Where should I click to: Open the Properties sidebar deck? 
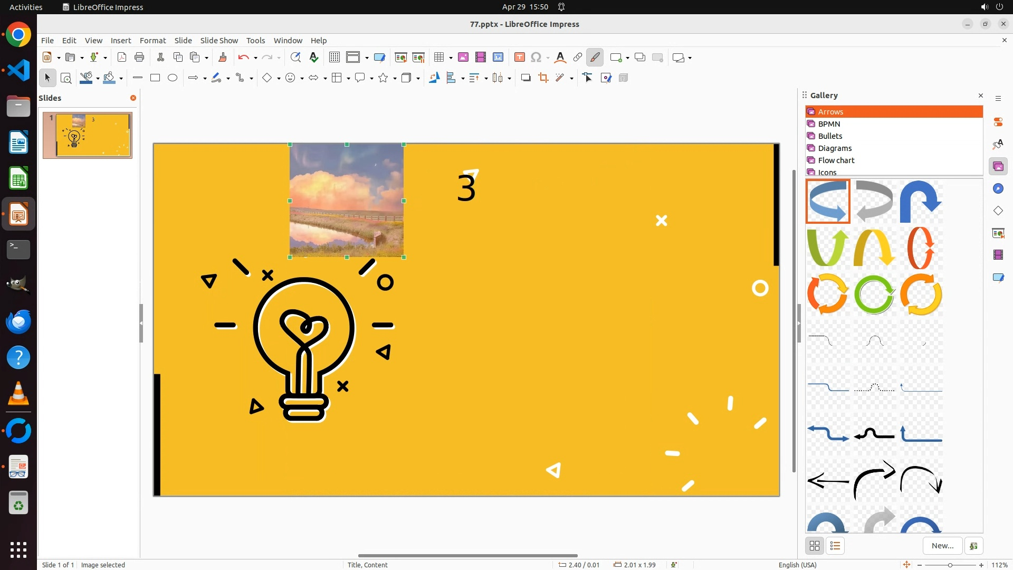pos(998,122)
